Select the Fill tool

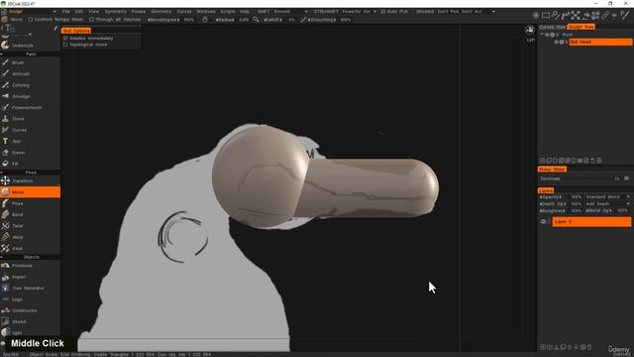tap(31, 164)
